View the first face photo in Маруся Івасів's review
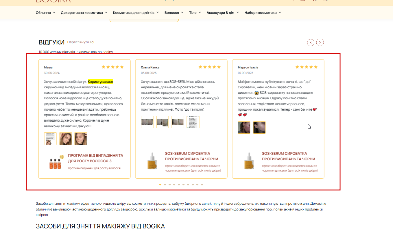Viewport: 393px width, 231px height. (244, 127)
